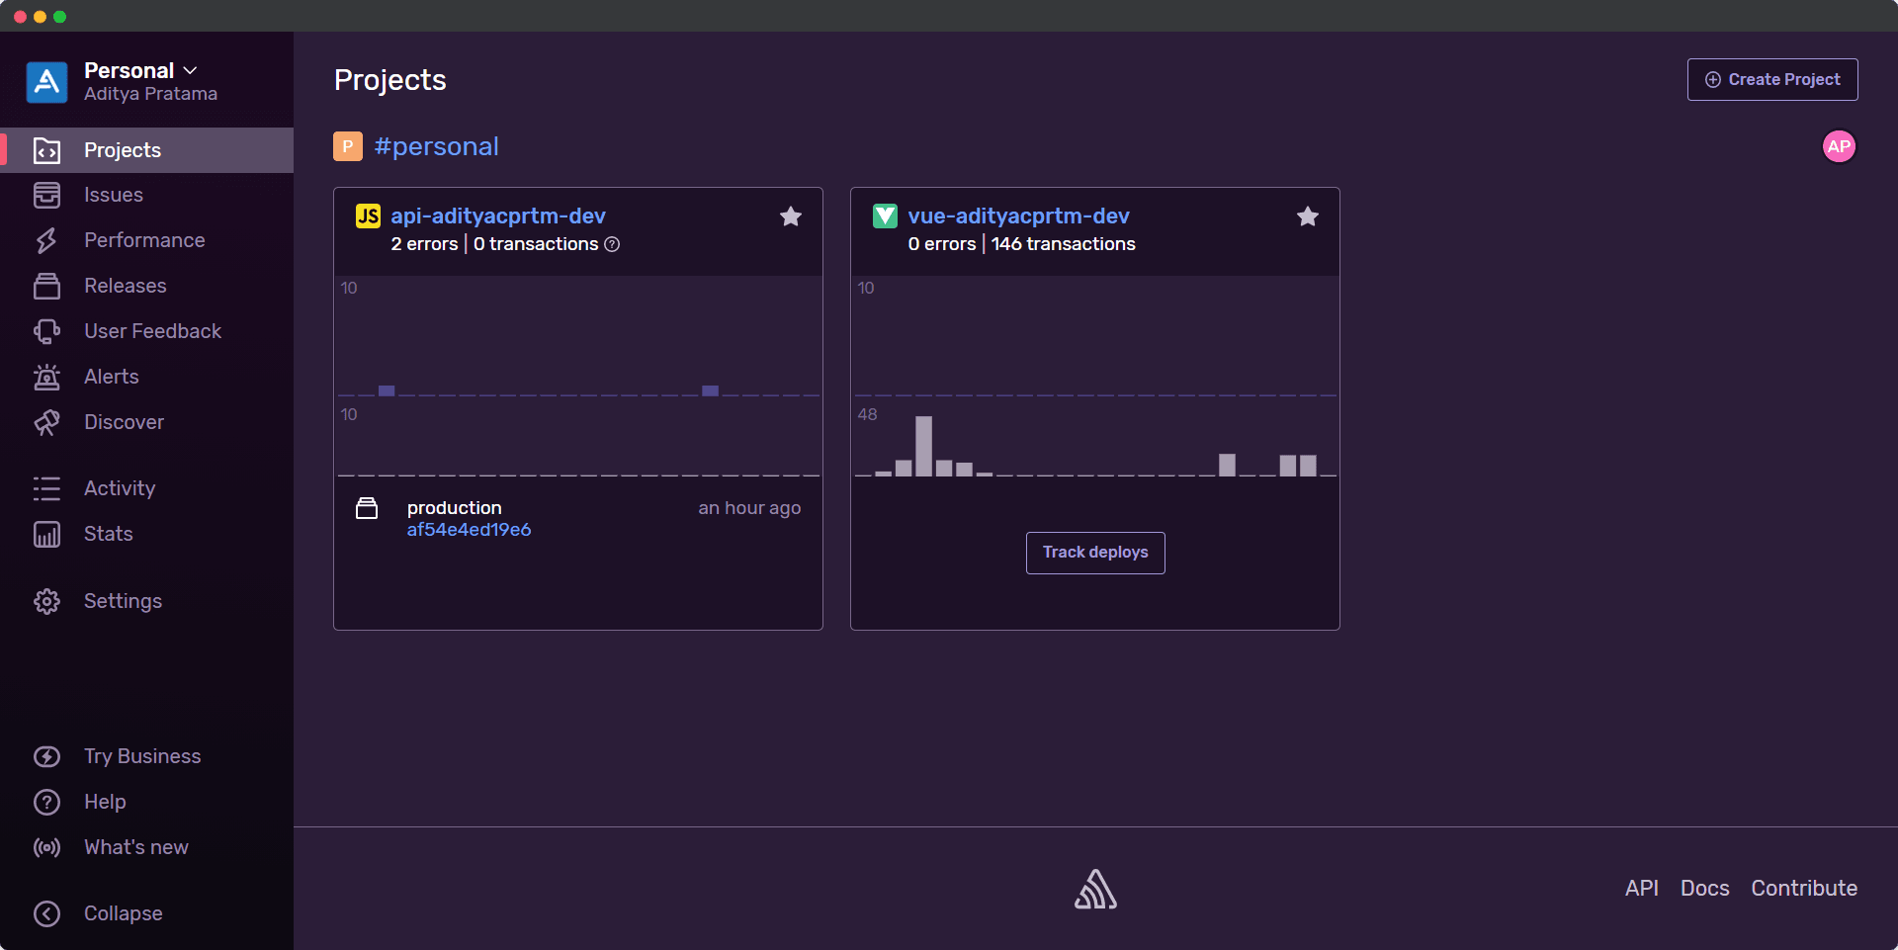The image size is (1898, 950).
Task: Click the Activity list icon
Action: (46, 488)
